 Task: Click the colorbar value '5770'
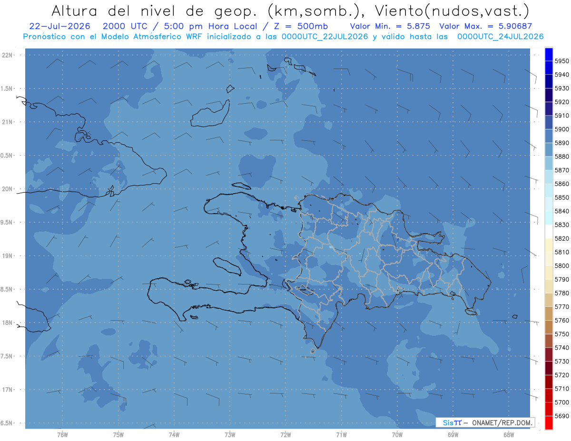click(561, 306)
